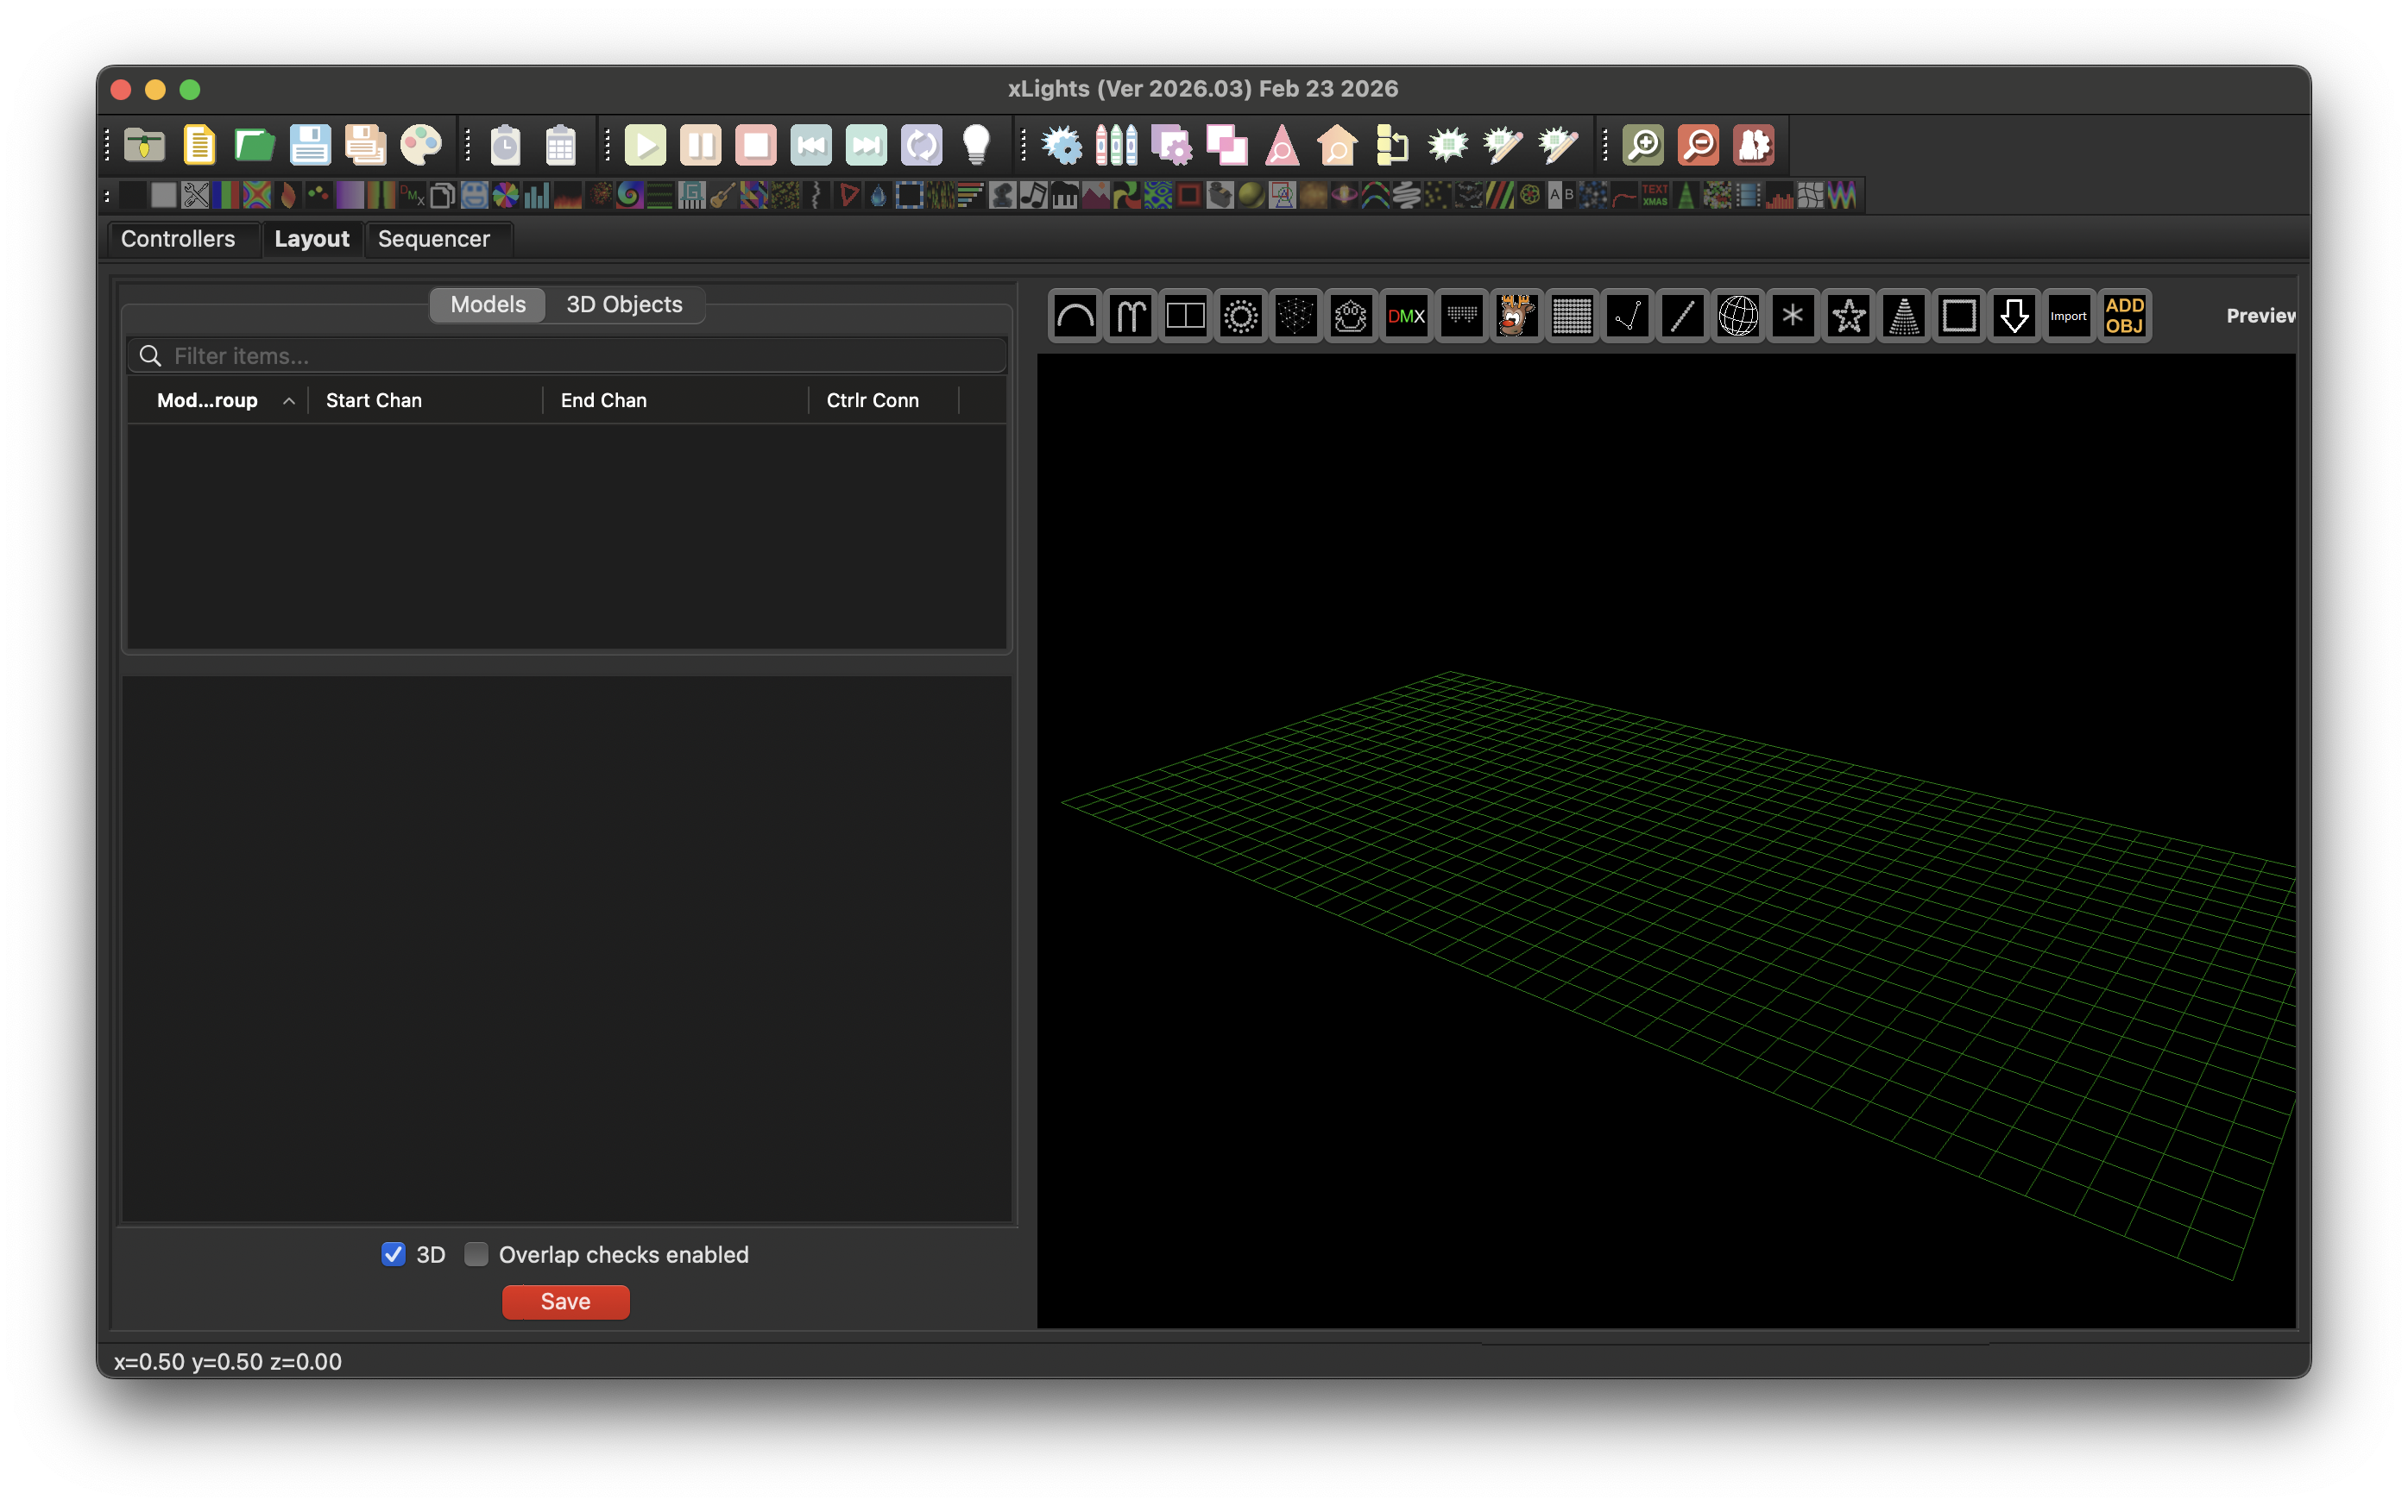
Task: Click the red Save button
Action: click(x=565, y=1302)
